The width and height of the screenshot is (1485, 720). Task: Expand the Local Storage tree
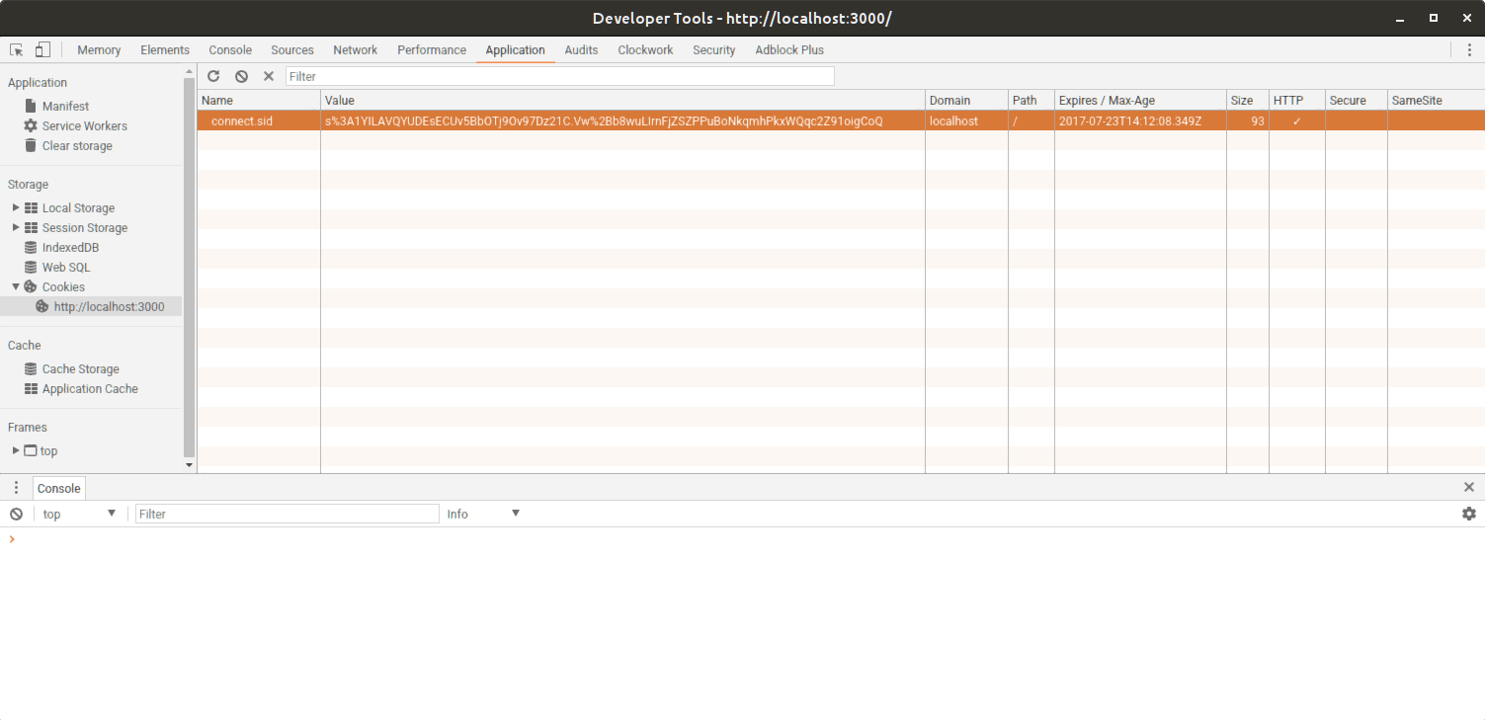tap(16, 207)
